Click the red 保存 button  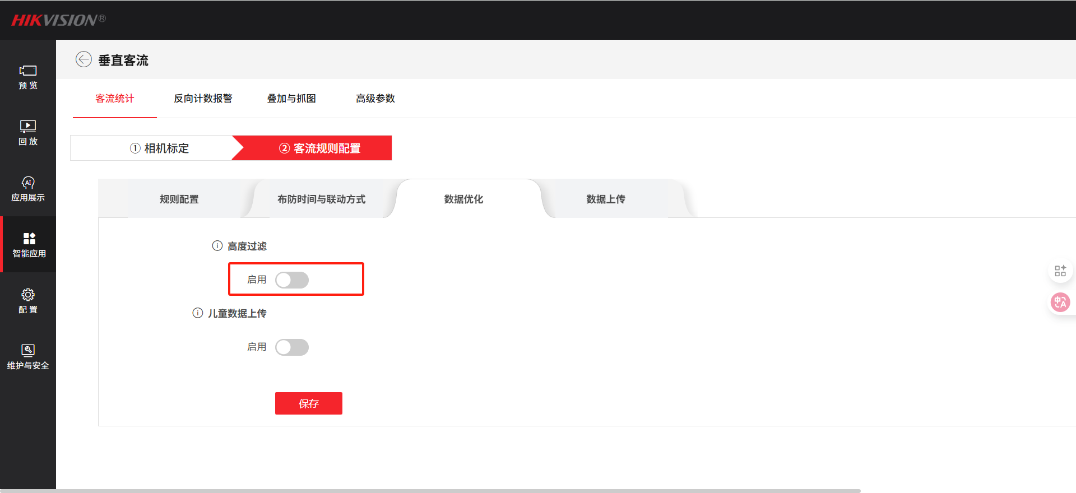(x=309, y=403)
